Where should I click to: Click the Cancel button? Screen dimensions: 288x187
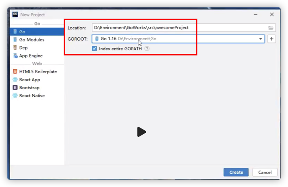pyautogui.click(x=265, y=173)
